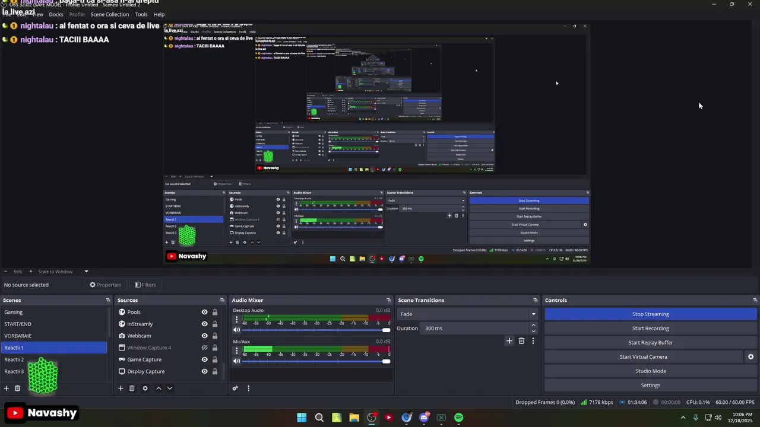This screenshot has width=760, height=427.
Task: Open the Profile menu
Action: click(x=77, y=14)
